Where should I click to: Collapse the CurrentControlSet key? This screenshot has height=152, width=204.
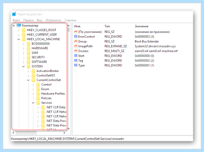pos(28,80)
